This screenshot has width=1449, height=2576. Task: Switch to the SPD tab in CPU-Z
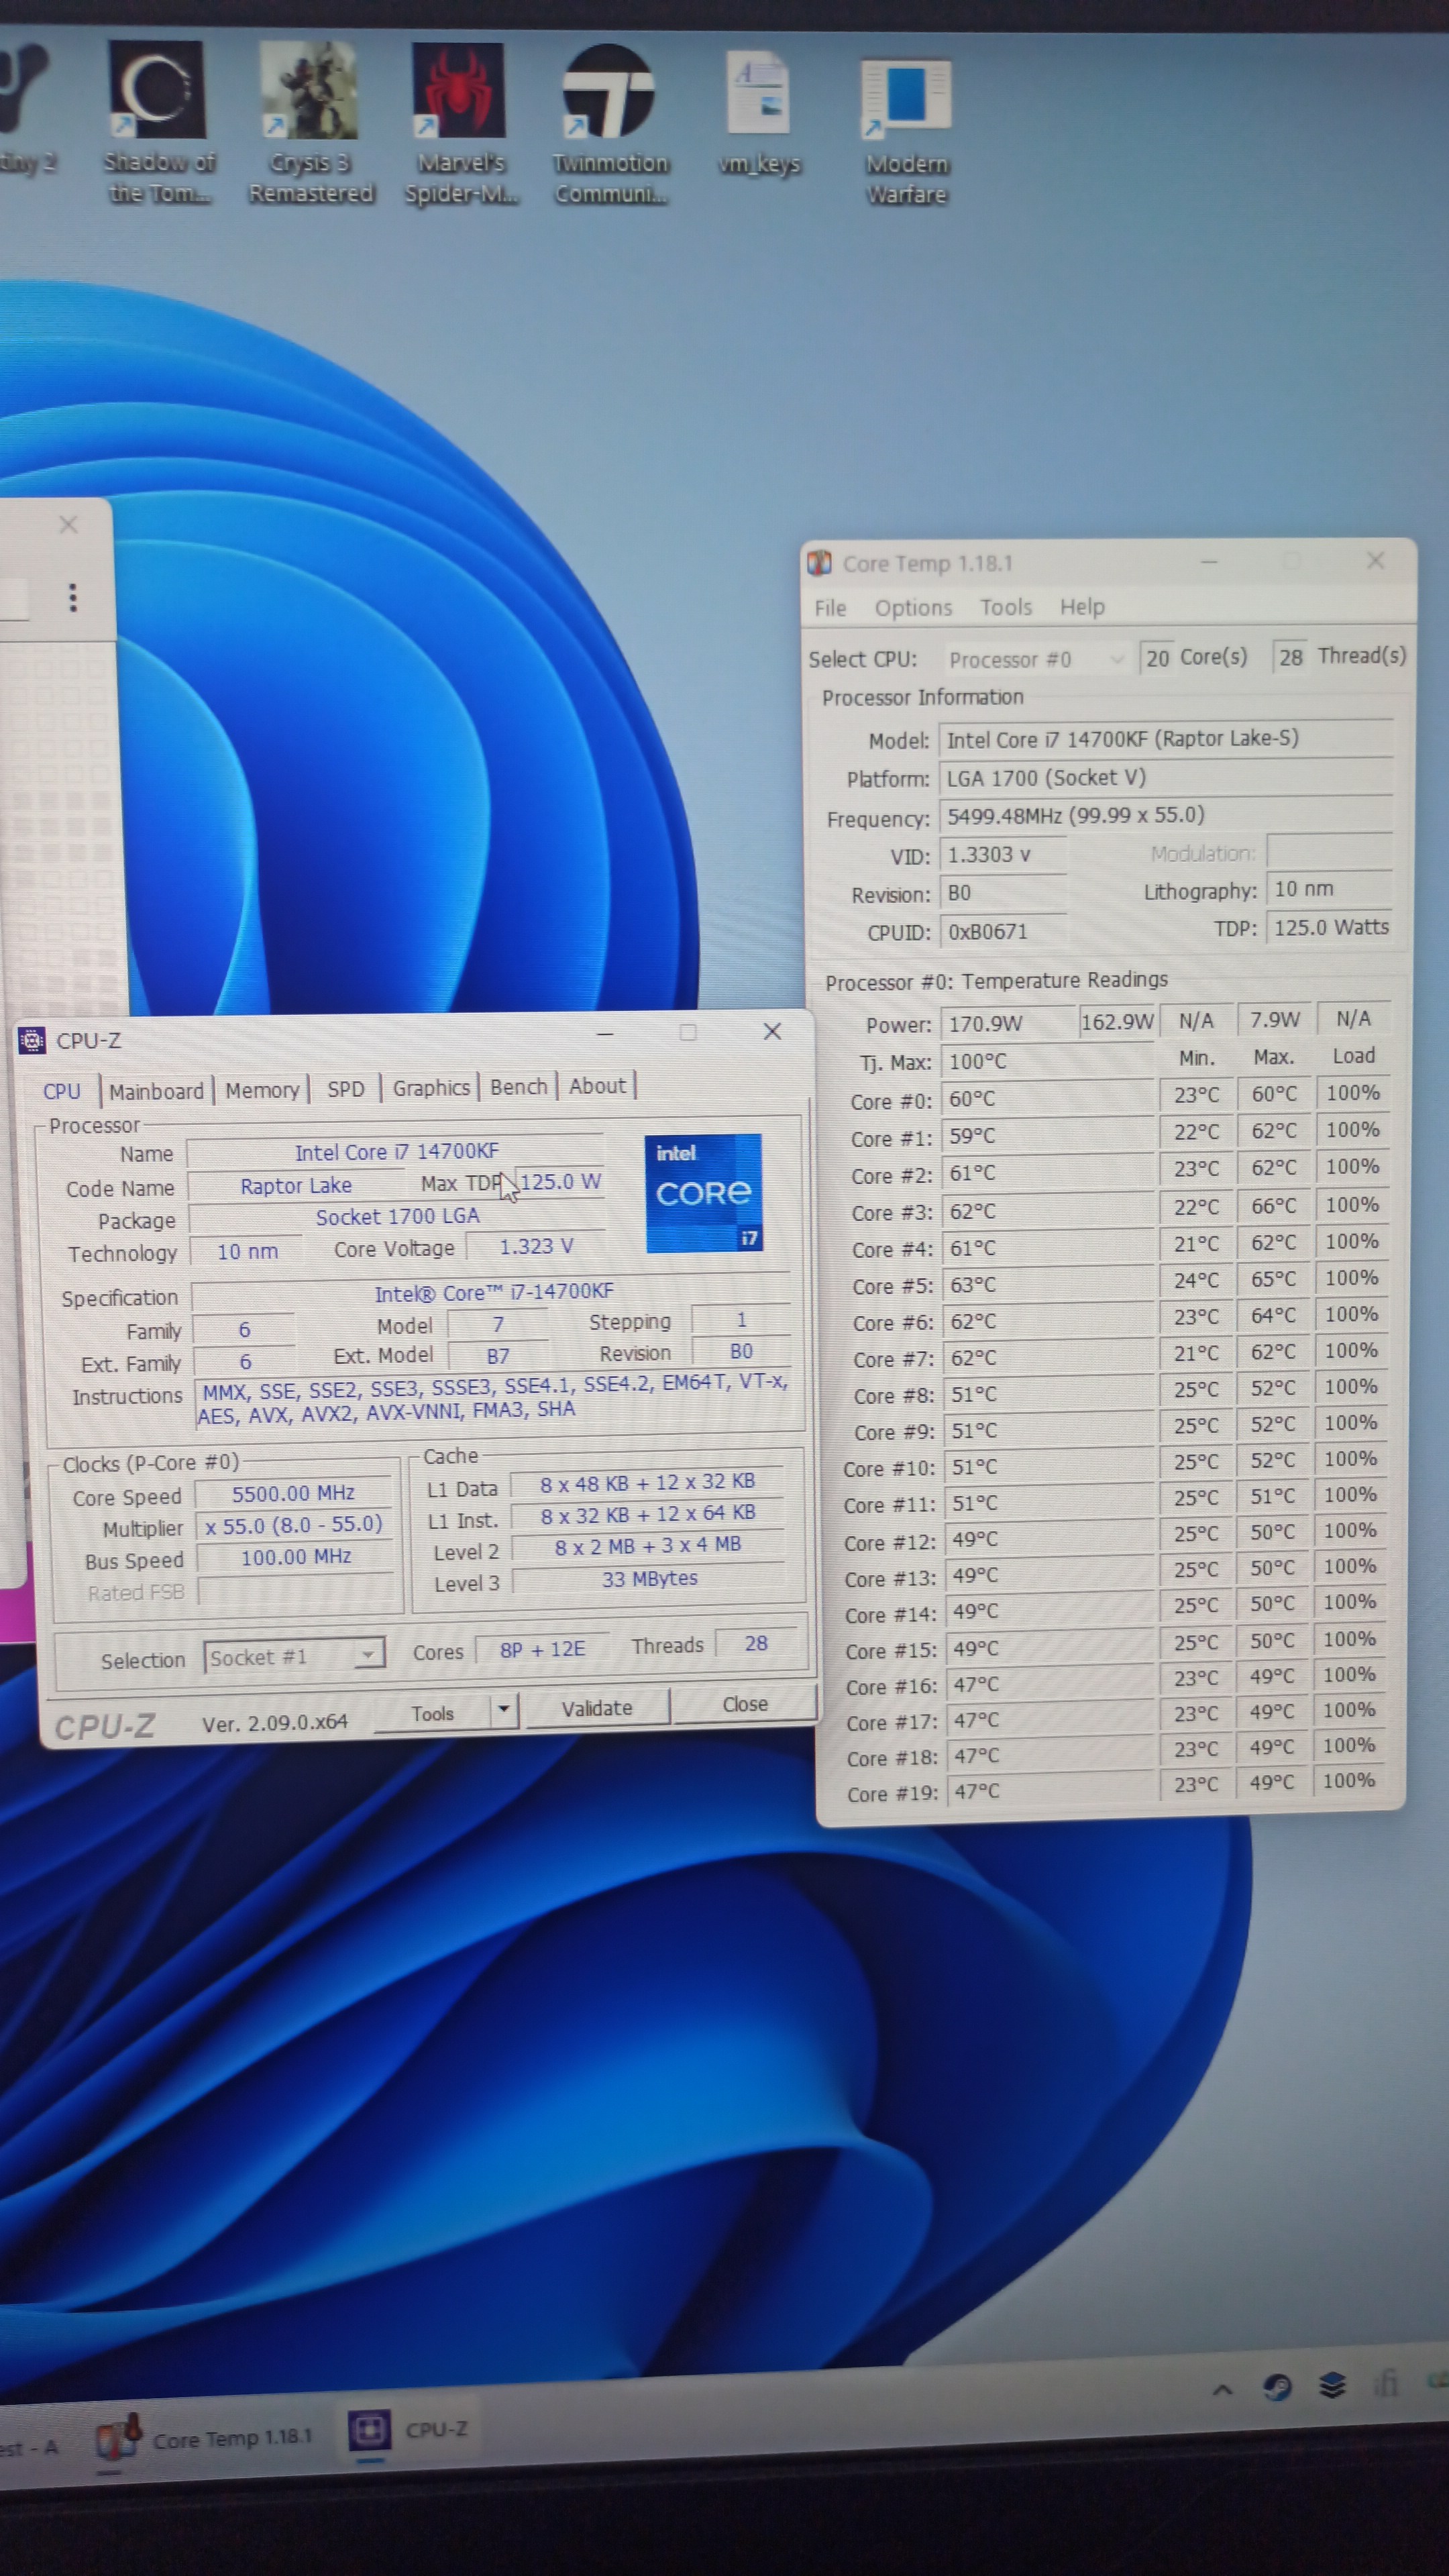(346, 1088)
